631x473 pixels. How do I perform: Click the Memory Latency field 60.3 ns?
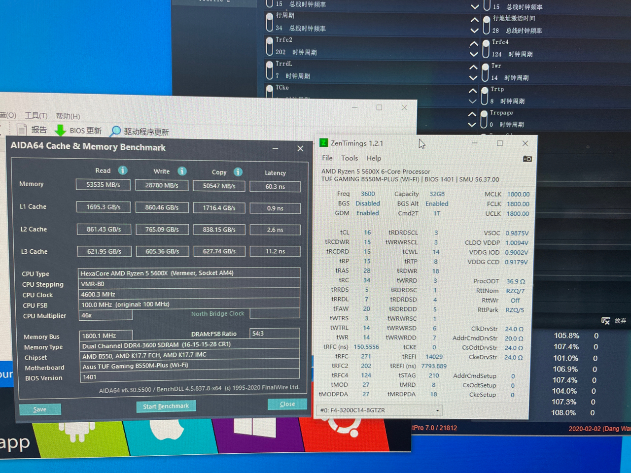click(x=275, y=186)
